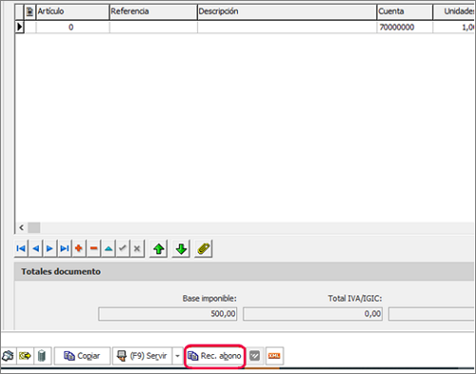The image size is (476, 374).
Task: Click the edit line triangle icon
Action: (108, 249)
